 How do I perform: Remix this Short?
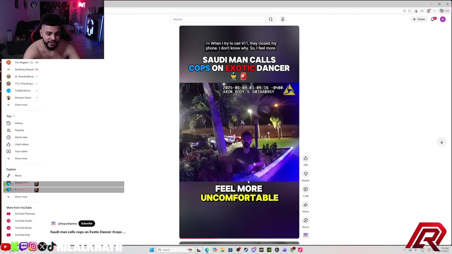(x=305, y=220)
